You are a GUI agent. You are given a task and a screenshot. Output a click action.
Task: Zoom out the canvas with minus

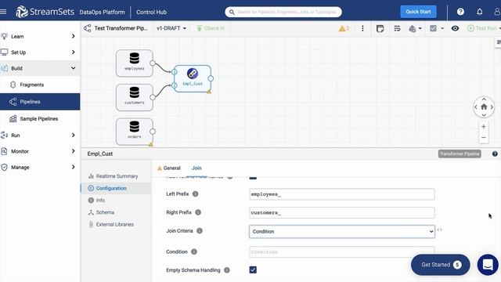484,138
